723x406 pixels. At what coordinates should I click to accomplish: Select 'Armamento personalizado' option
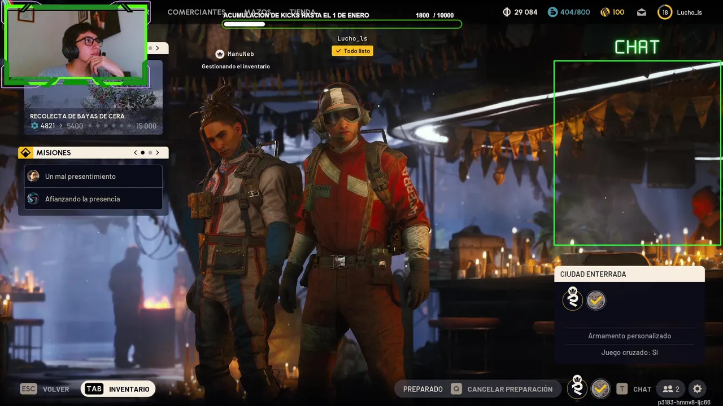coord(629,336)
